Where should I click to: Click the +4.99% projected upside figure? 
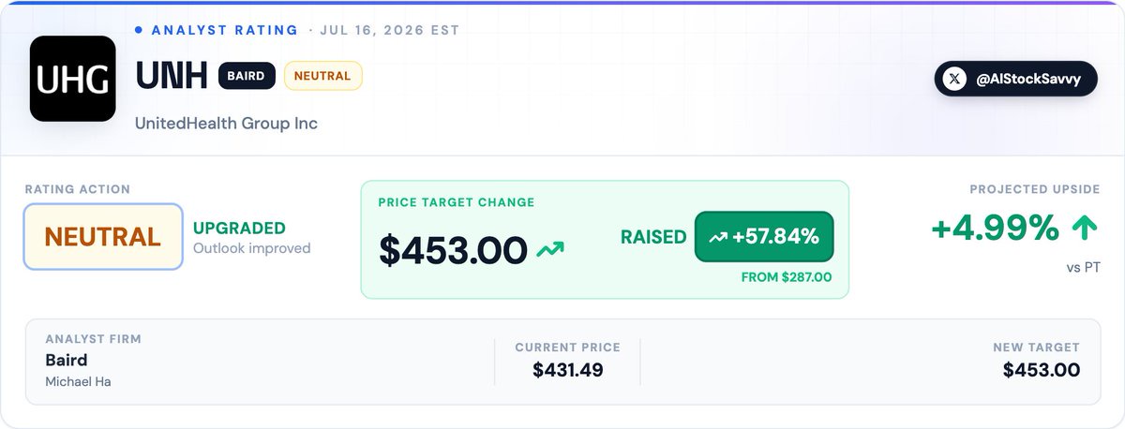pyautogui.click(x=995, y=228)
